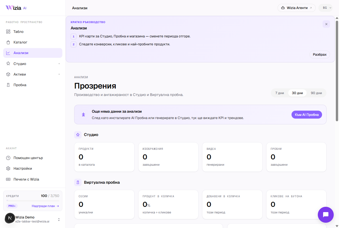Viewport: 339px width, 228px height.
Task: Click the 'Още няма данни за анализи' text
Action: pos(117,111)
